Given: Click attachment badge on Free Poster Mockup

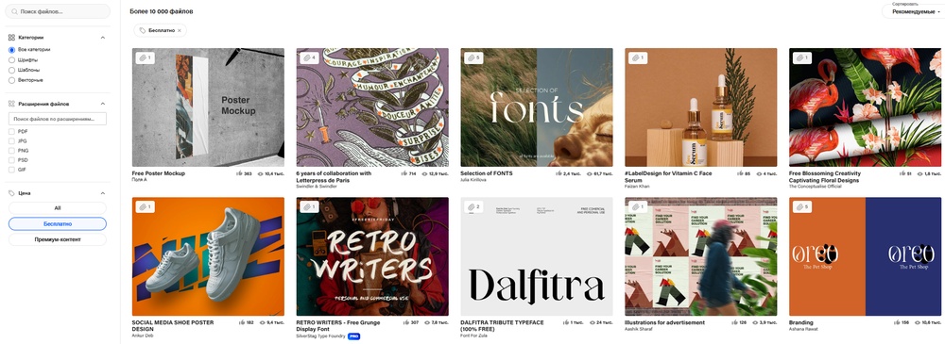Looking at the screenshot, I should [145, 58].
